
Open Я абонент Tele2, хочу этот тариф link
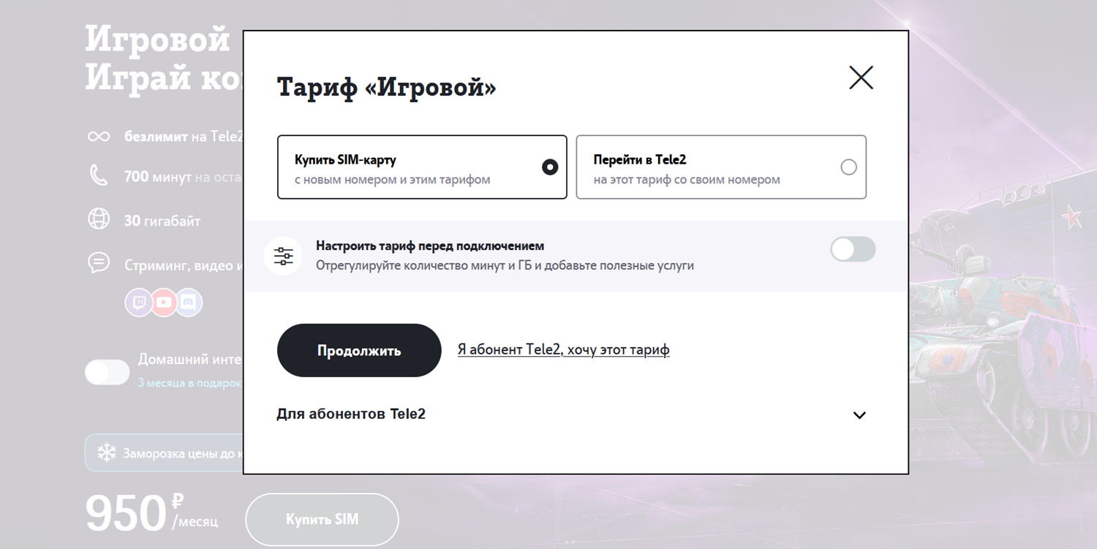click(x=563, y=349)
